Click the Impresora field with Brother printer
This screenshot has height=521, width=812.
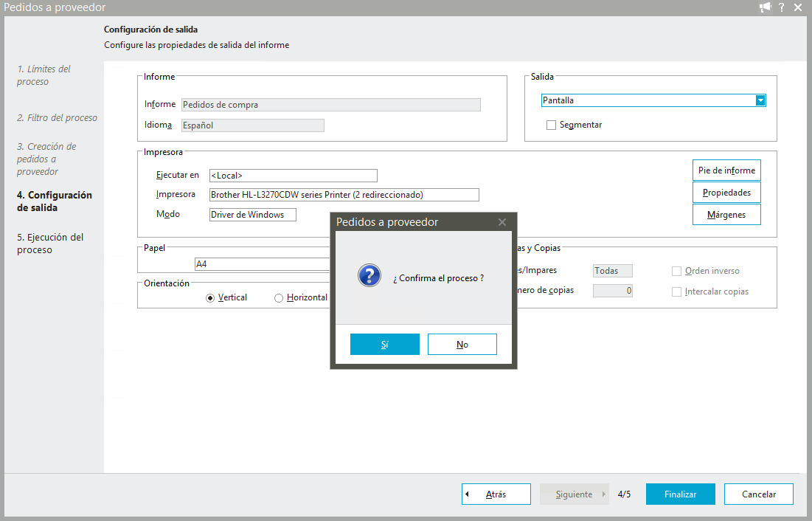pos(344,195)
